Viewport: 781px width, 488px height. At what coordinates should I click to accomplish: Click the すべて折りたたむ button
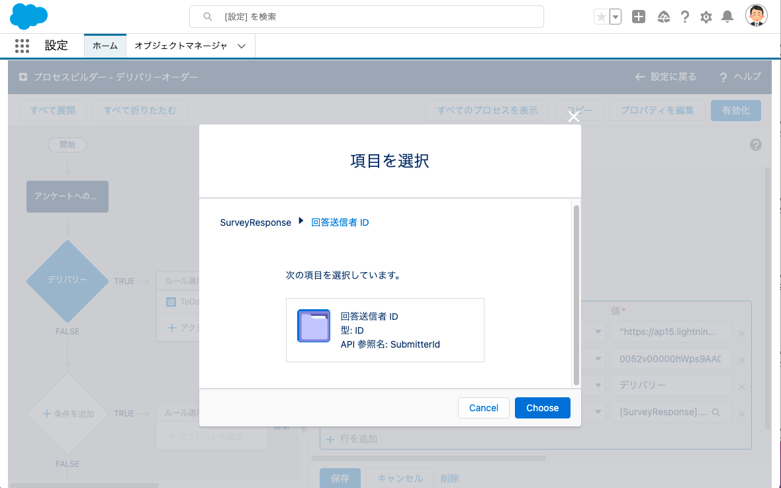(x=140, y=111)
